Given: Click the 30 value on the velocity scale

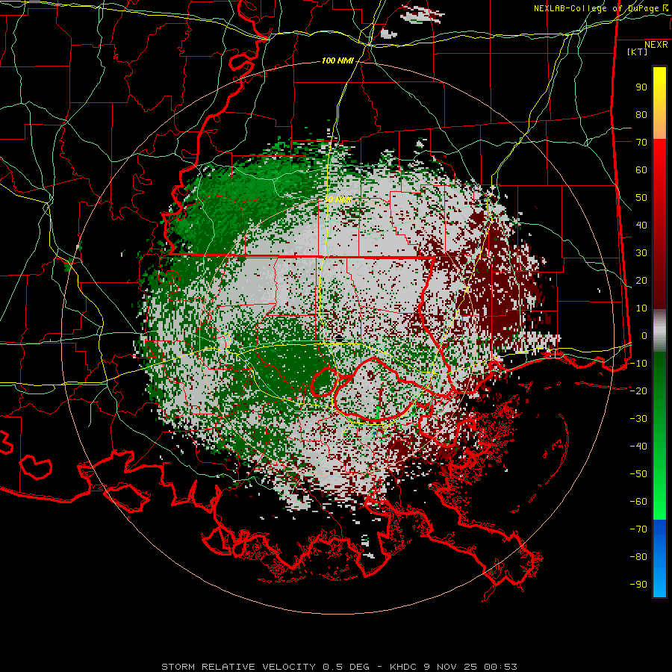Looking at the screenshot, I should [x=641, y=253].
